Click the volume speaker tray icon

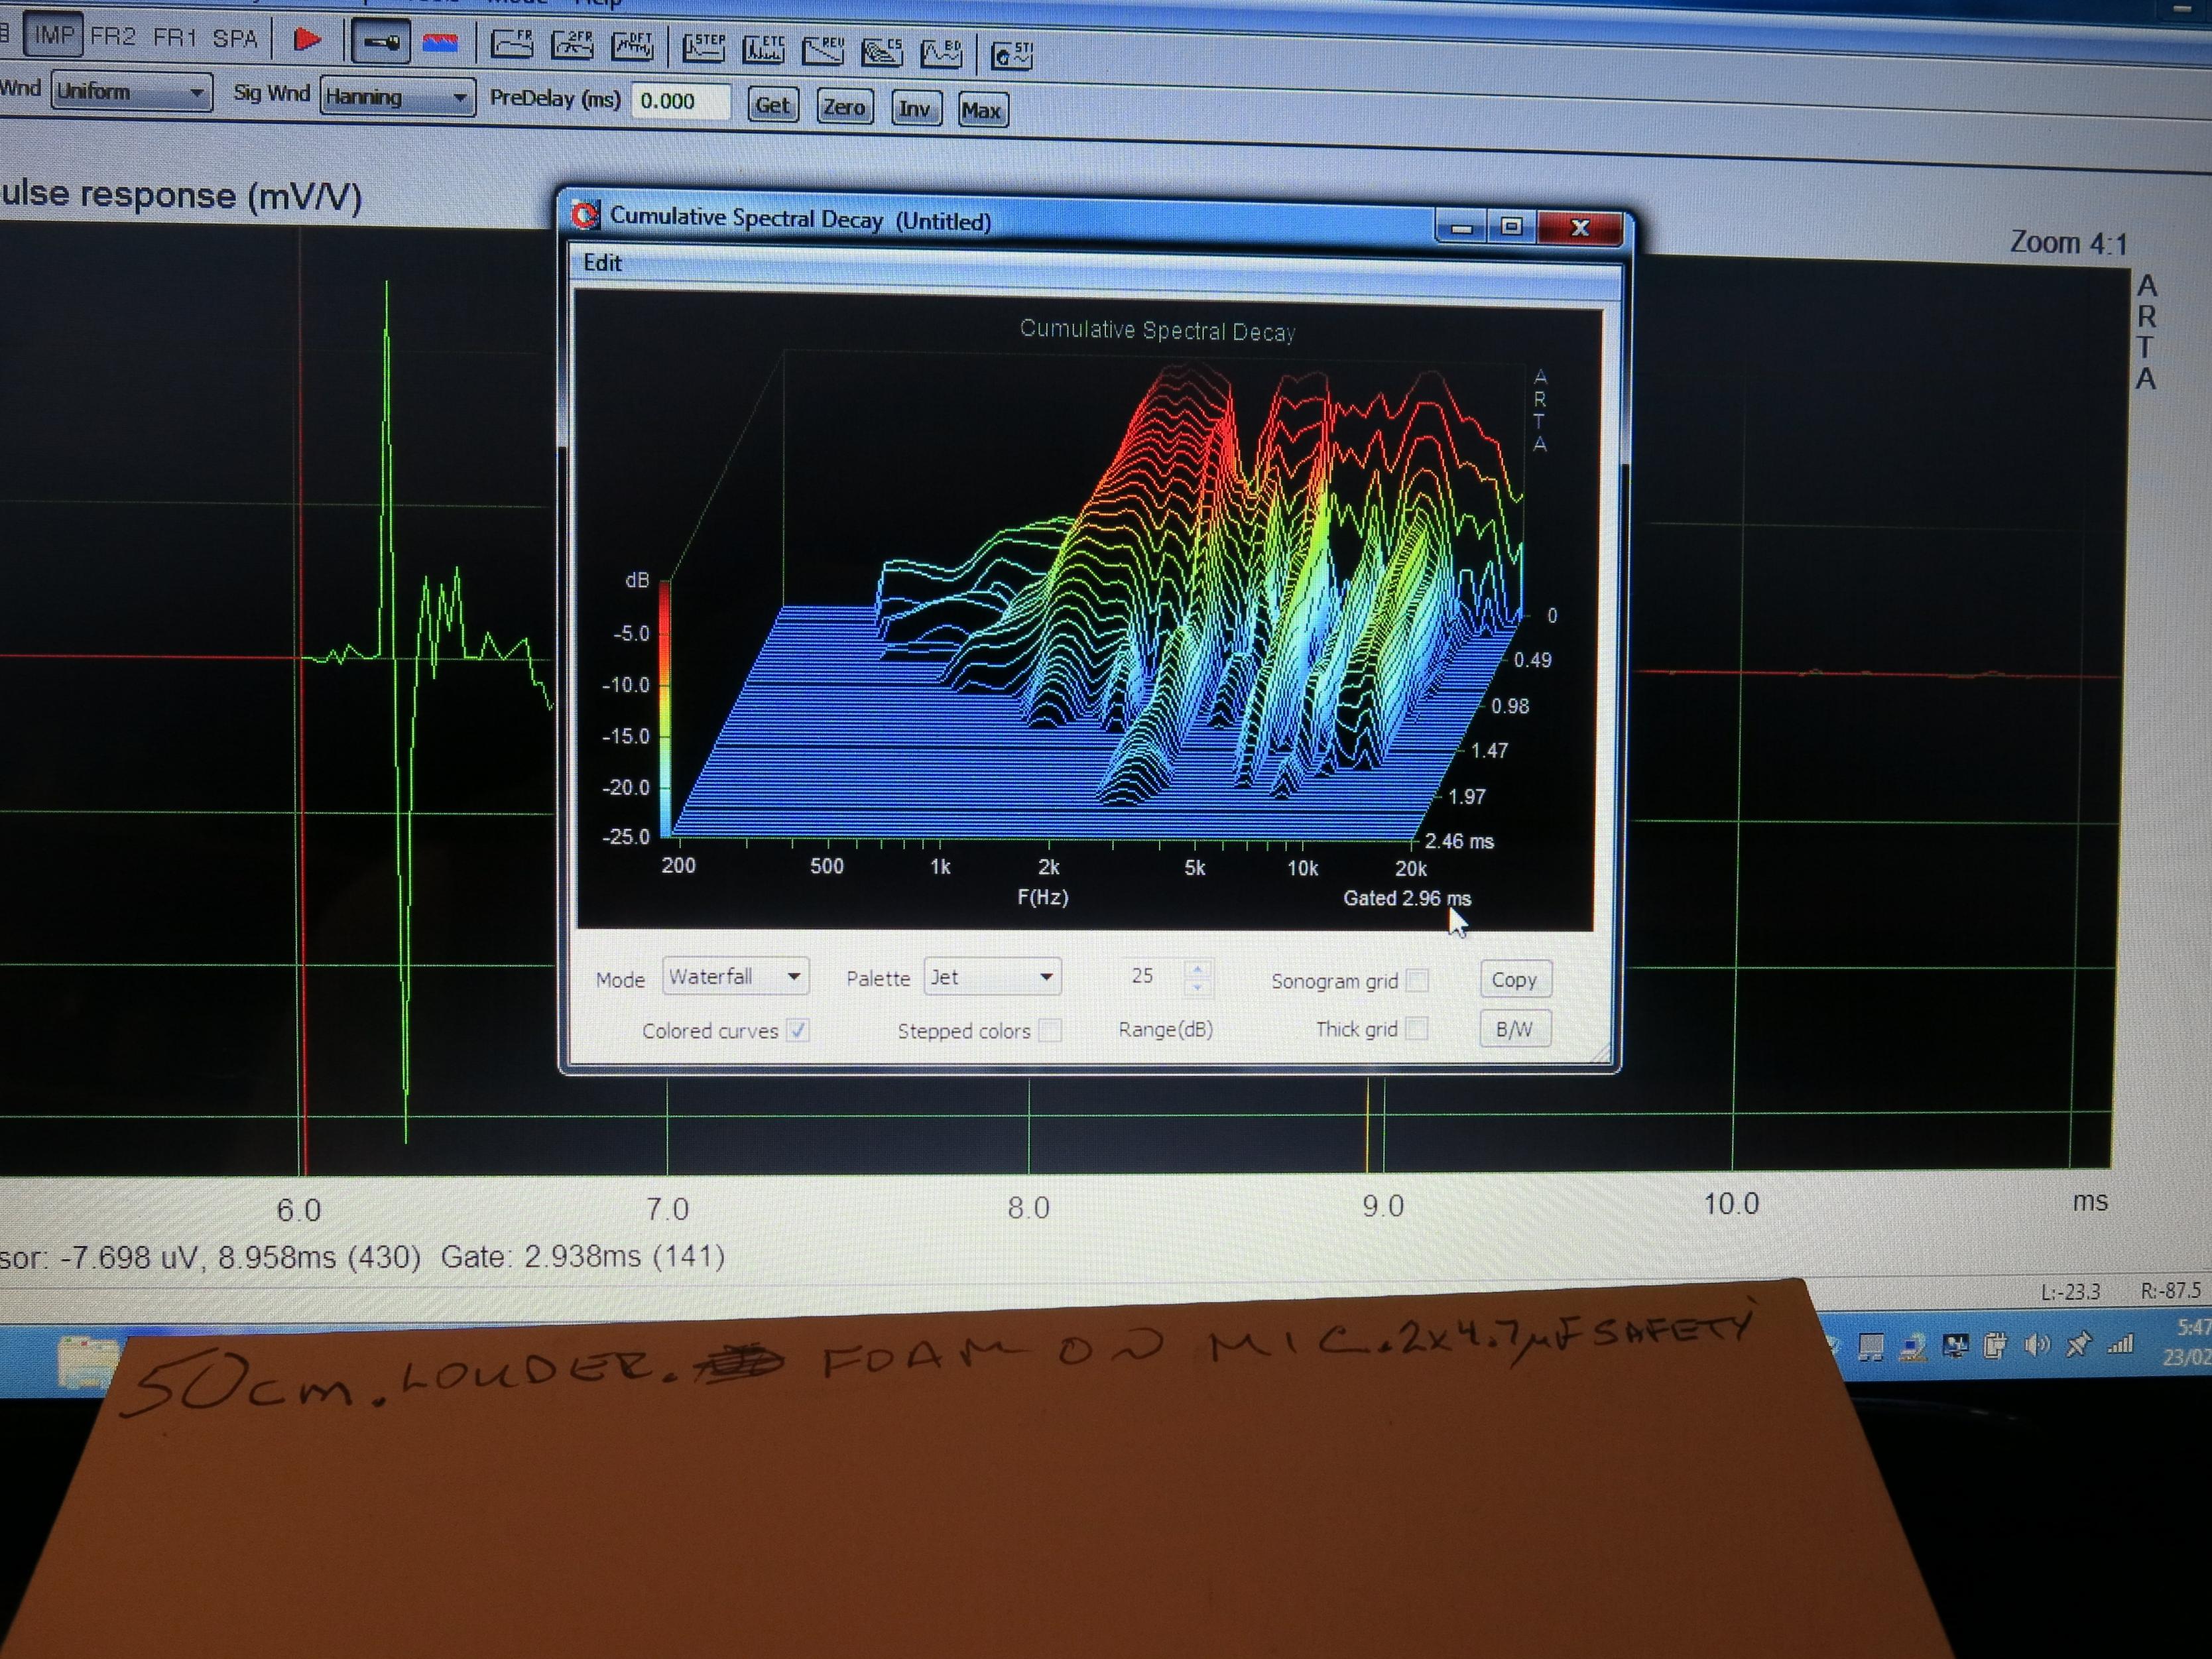(2037, 1345)
